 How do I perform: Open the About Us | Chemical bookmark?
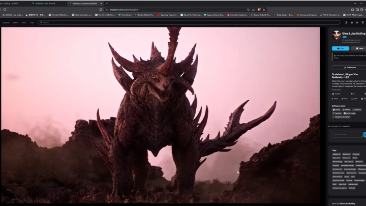point(191,15)
